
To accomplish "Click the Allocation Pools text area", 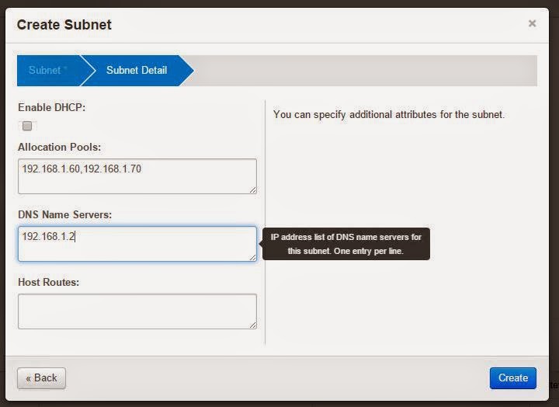I will pyautogui.click(x=137, y=176).
